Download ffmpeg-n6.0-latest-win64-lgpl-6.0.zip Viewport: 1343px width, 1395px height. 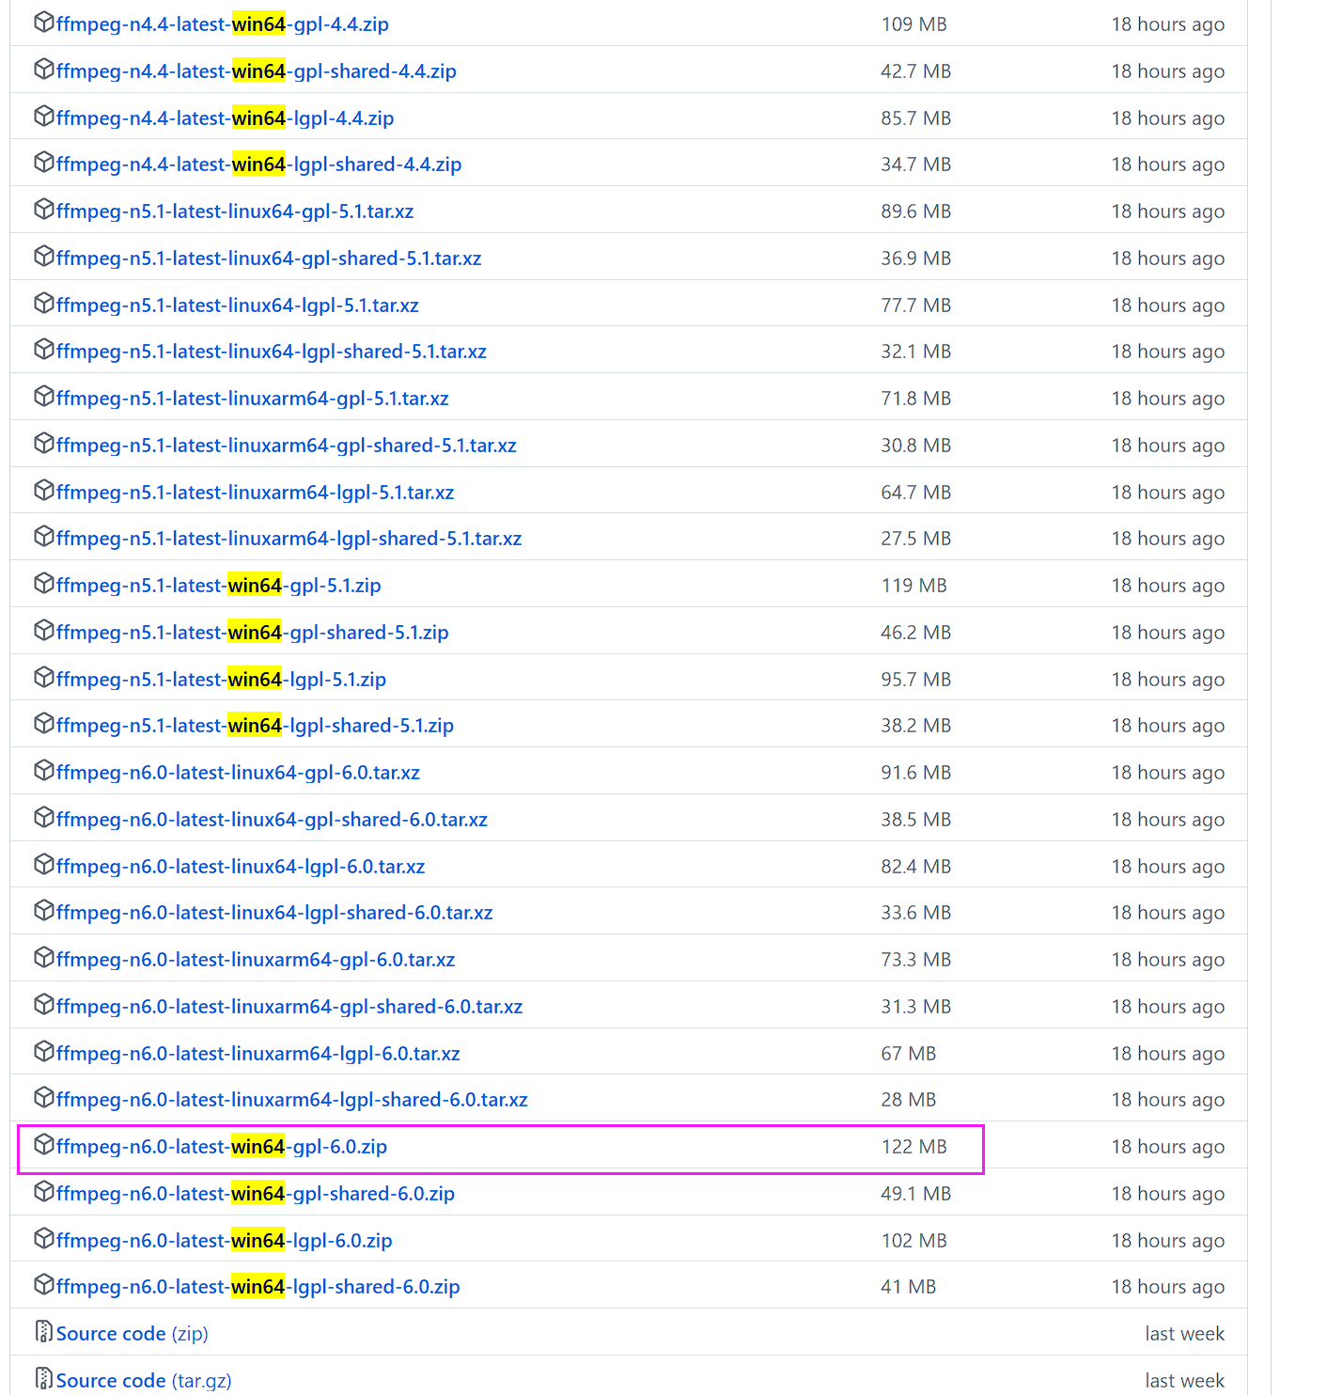click(225, 1241)
